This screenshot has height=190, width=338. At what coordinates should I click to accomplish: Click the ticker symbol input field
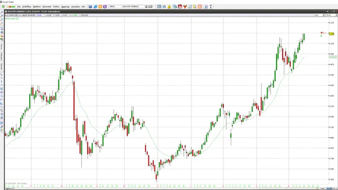tap(116, 7)
